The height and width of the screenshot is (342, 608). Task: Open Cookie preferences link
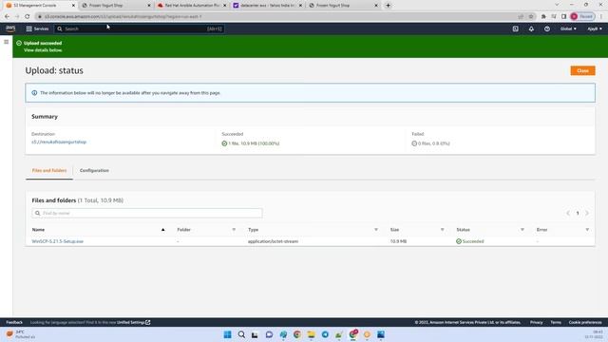click(585, 322)
